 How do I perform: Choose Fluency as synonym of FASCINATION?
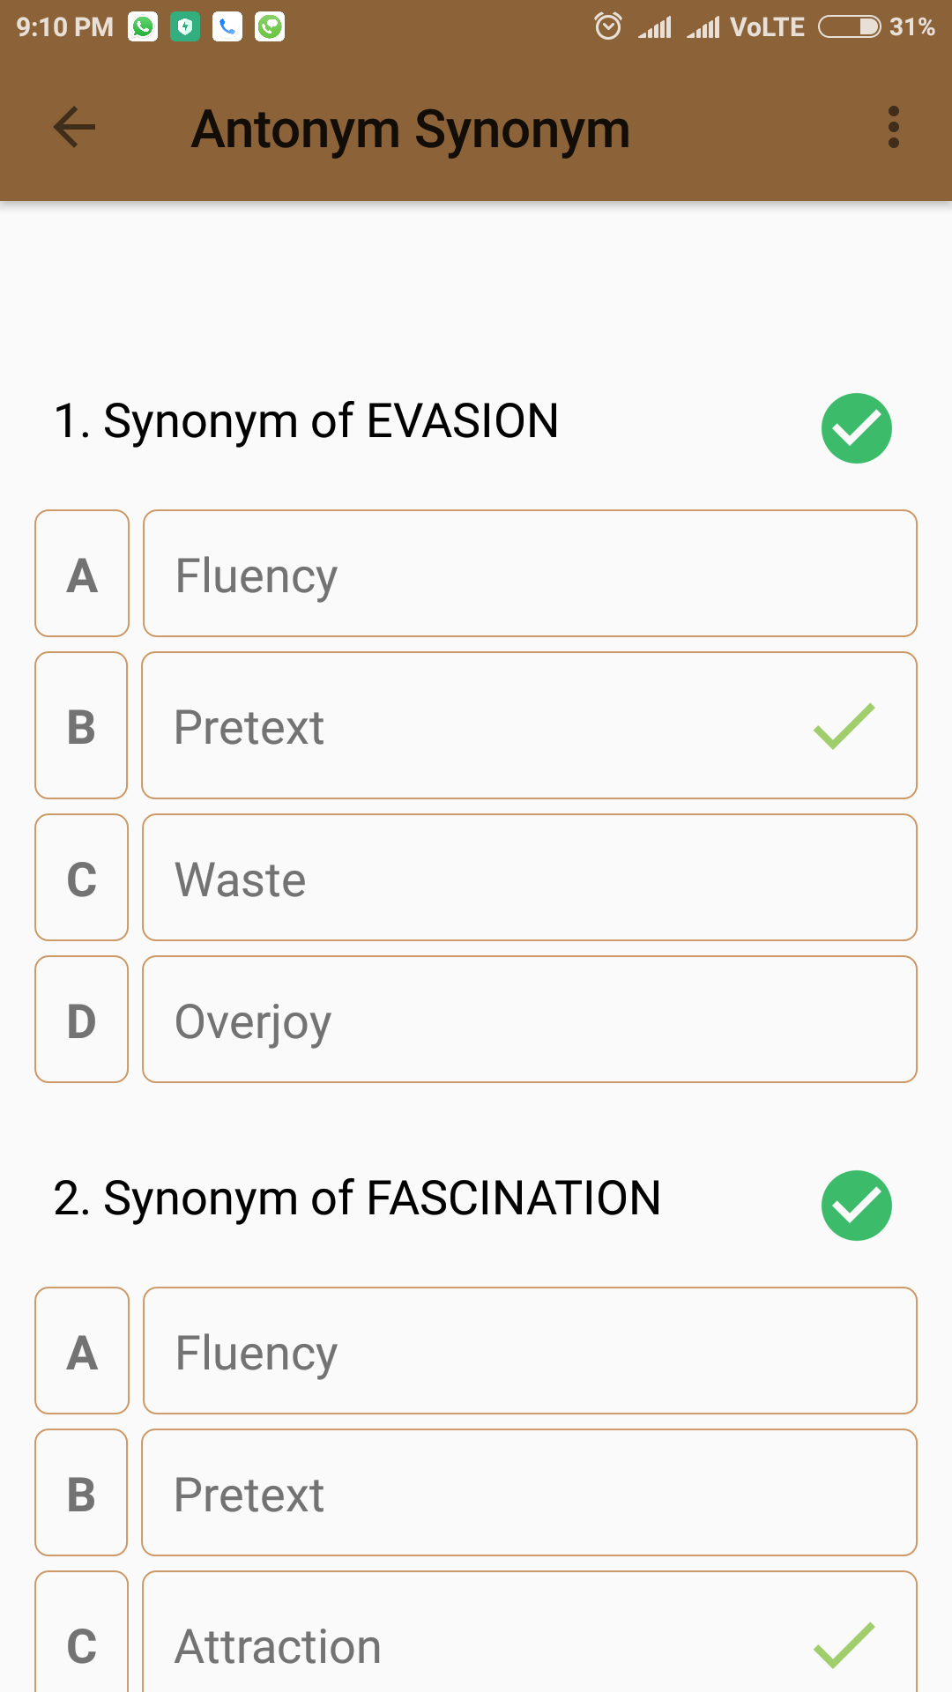tap(529, 1351)
